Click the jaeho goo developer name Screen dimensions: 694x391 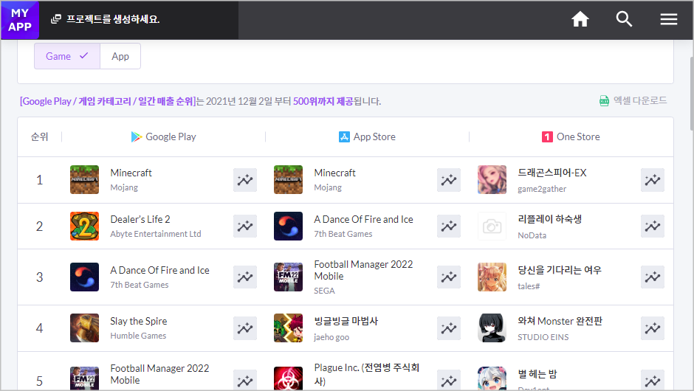tap(331, 337)
